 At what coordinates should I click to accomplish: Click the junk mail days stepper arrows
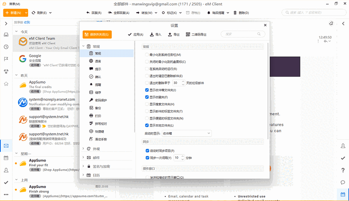pos(183,83)
